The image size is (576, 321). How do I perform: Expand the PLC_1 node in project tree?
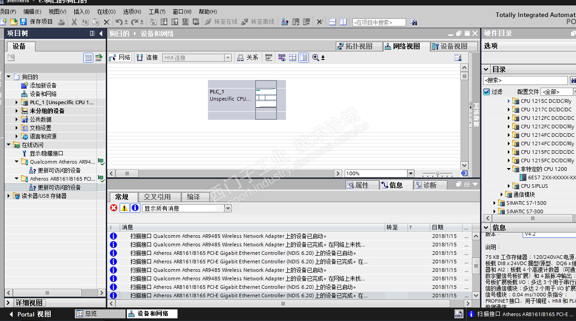point(17,102)
